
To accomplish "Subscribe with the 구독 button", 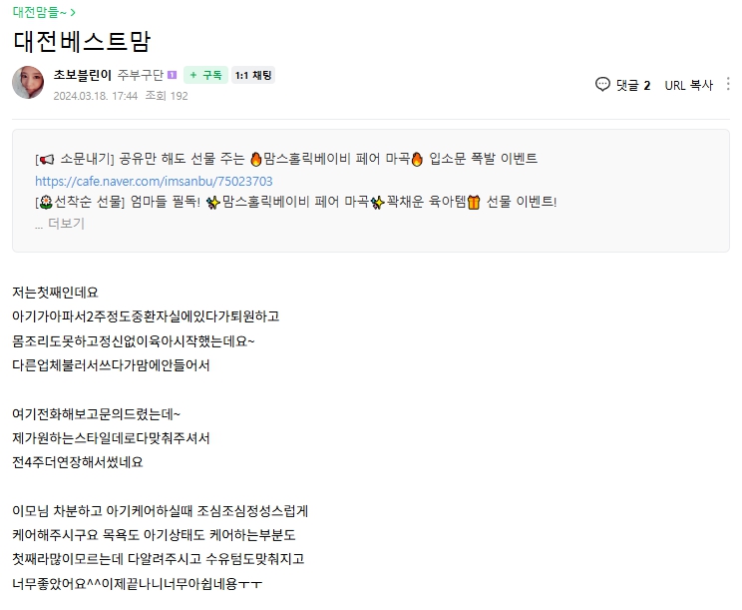I will coord(205,75).
